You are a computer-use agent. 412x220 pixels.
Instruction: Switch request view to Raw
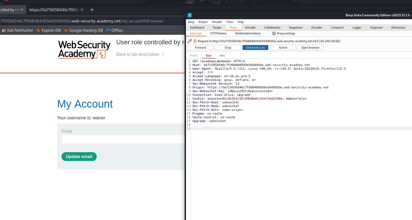(x=208, y=56)
